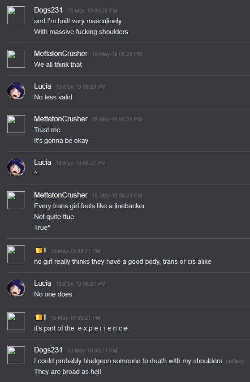This screenshot has width=250, height=382.
Task: Click Lucia's avatar next to the caret message
Action: (x=16, y=167)
